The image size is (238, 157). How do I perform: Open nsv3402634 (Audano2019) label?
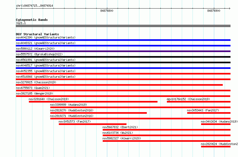click(219, 121)
